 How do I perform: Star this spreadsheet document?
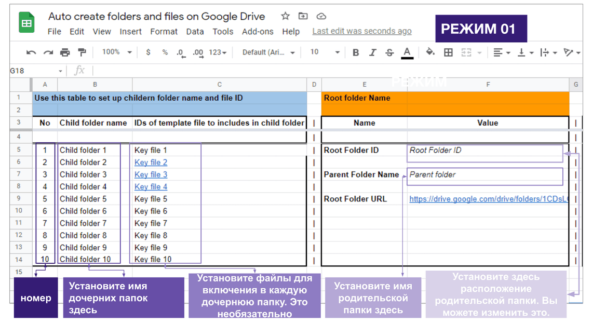(x=285, y=16)
